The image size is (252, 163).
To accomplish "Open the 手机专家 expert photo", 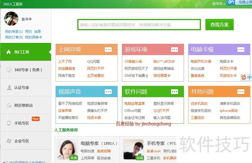I will coord(133,149).
